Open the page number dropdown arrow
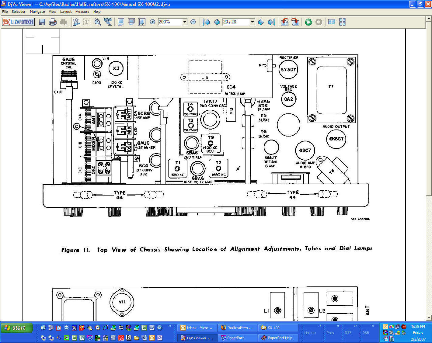This screenshot has width=432, height=343. pyautogui.click(x=252, y=22)
